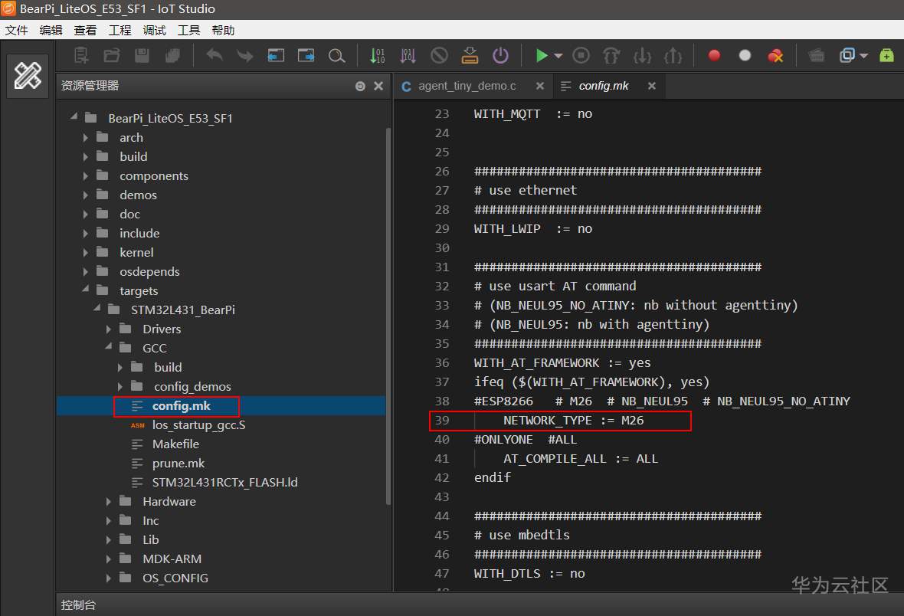
Task: Open the 查看 menu
Action: click(x=85, y=31)
